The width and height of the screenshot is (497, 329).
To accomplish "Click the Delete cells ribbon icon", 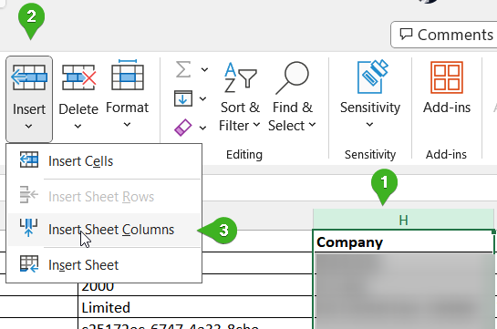I will tap(79, 77).
